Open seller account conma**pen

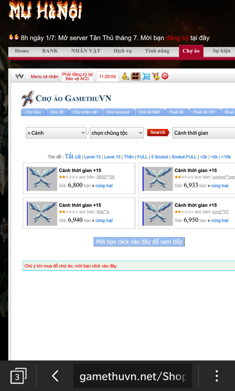224,177
